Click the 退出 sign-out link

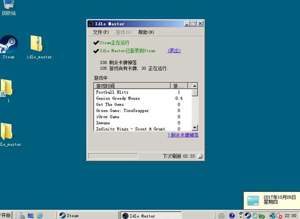[x=174, y=51]
